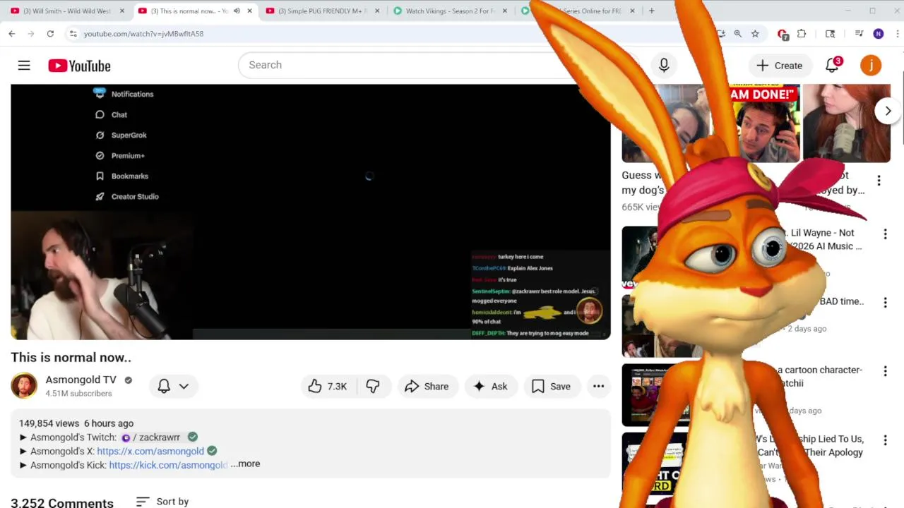Open the Sort by comments dropdown
This screenshot has width=904, height=508.
(162, 502)
